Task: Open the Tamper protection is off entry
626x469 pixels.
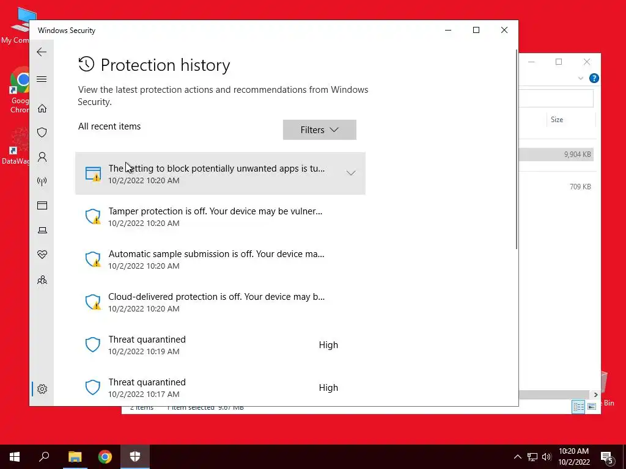Action: click(220, 216)
